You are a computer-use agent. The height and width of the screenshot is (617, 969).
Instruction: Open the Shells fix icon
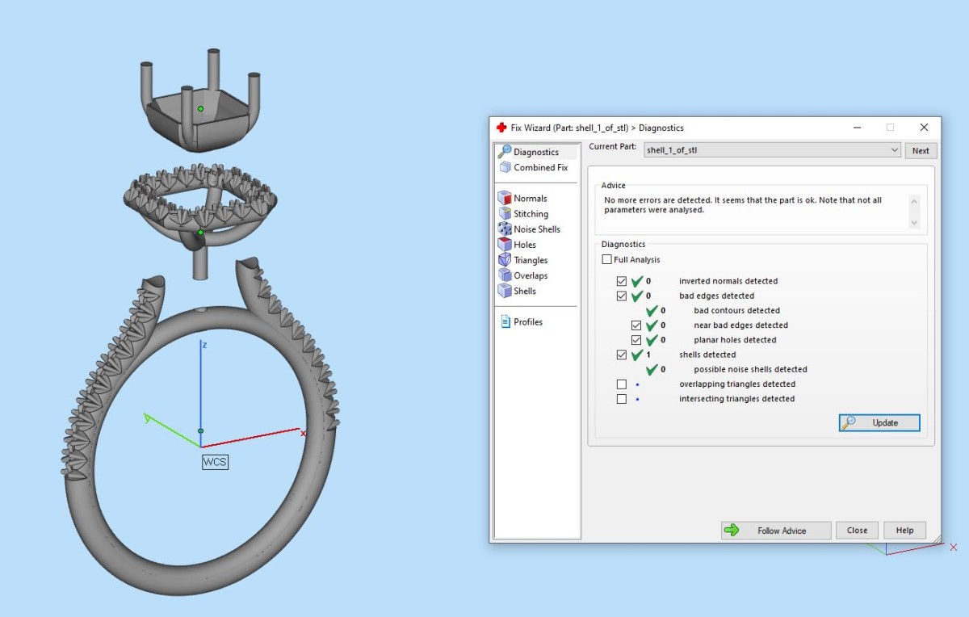tap(505, 291)
